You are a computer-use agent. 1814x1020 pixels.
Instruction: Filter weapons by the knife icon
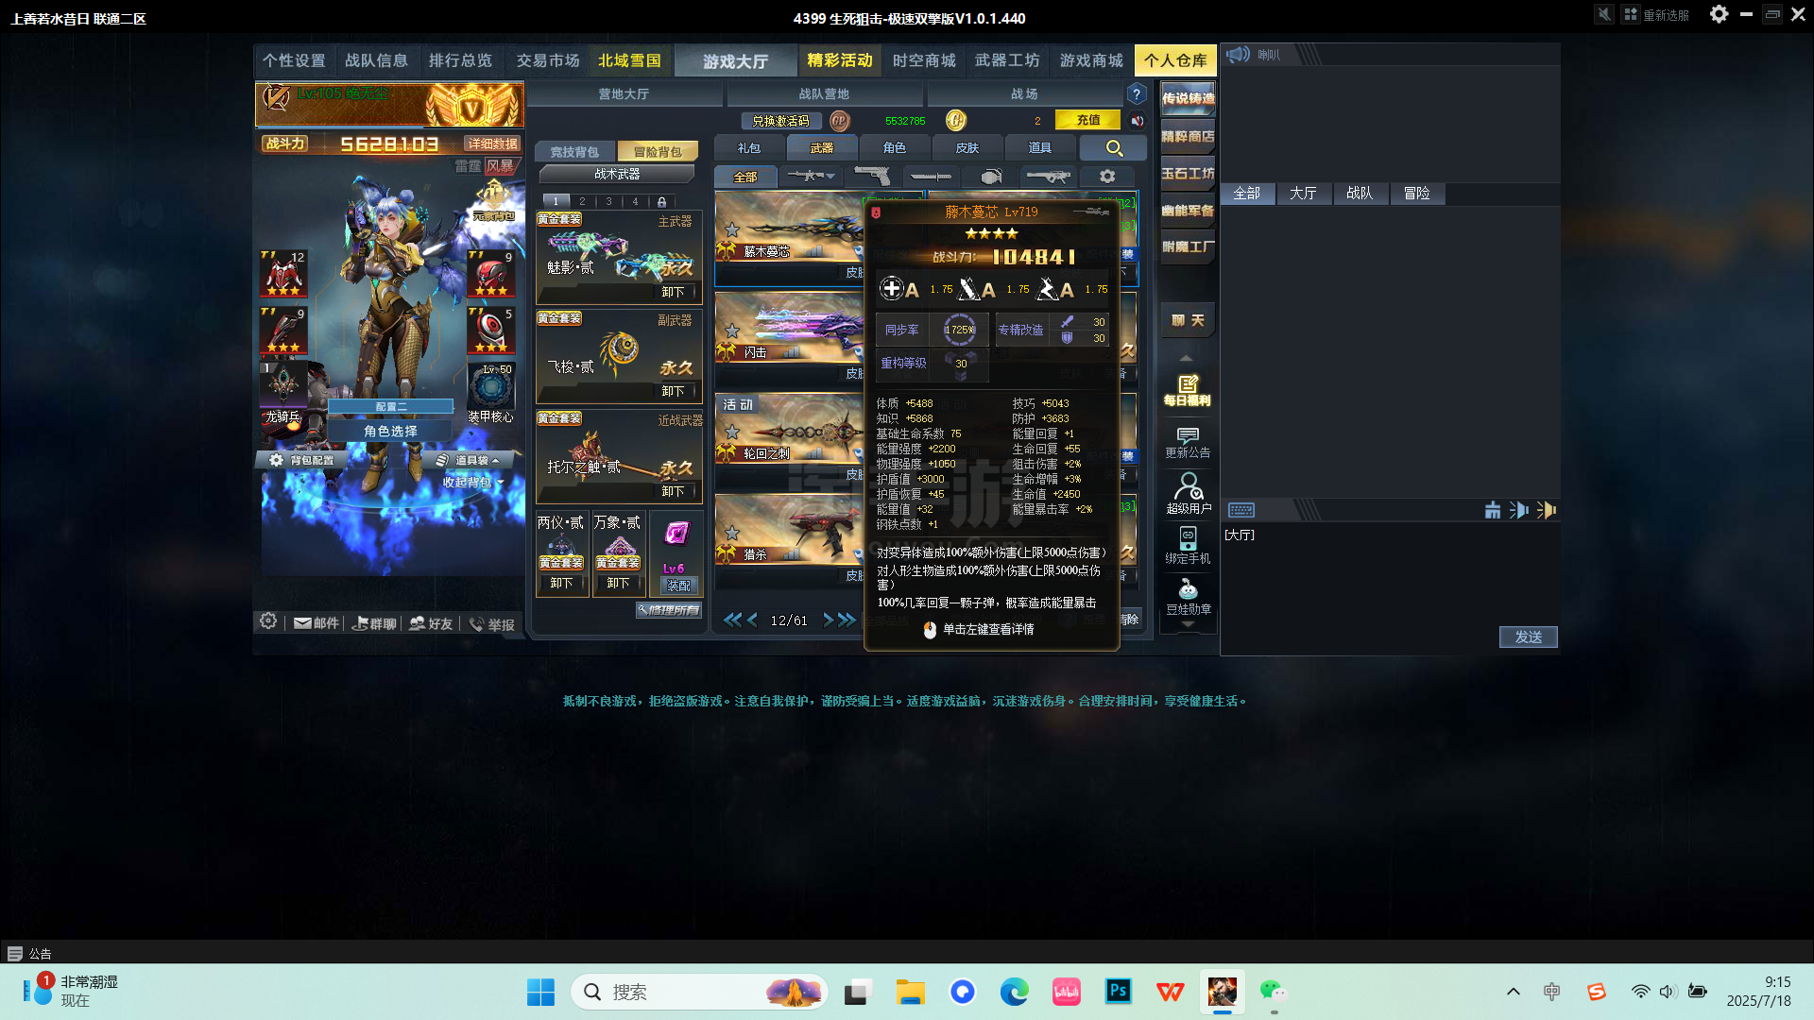pos(931,177)
